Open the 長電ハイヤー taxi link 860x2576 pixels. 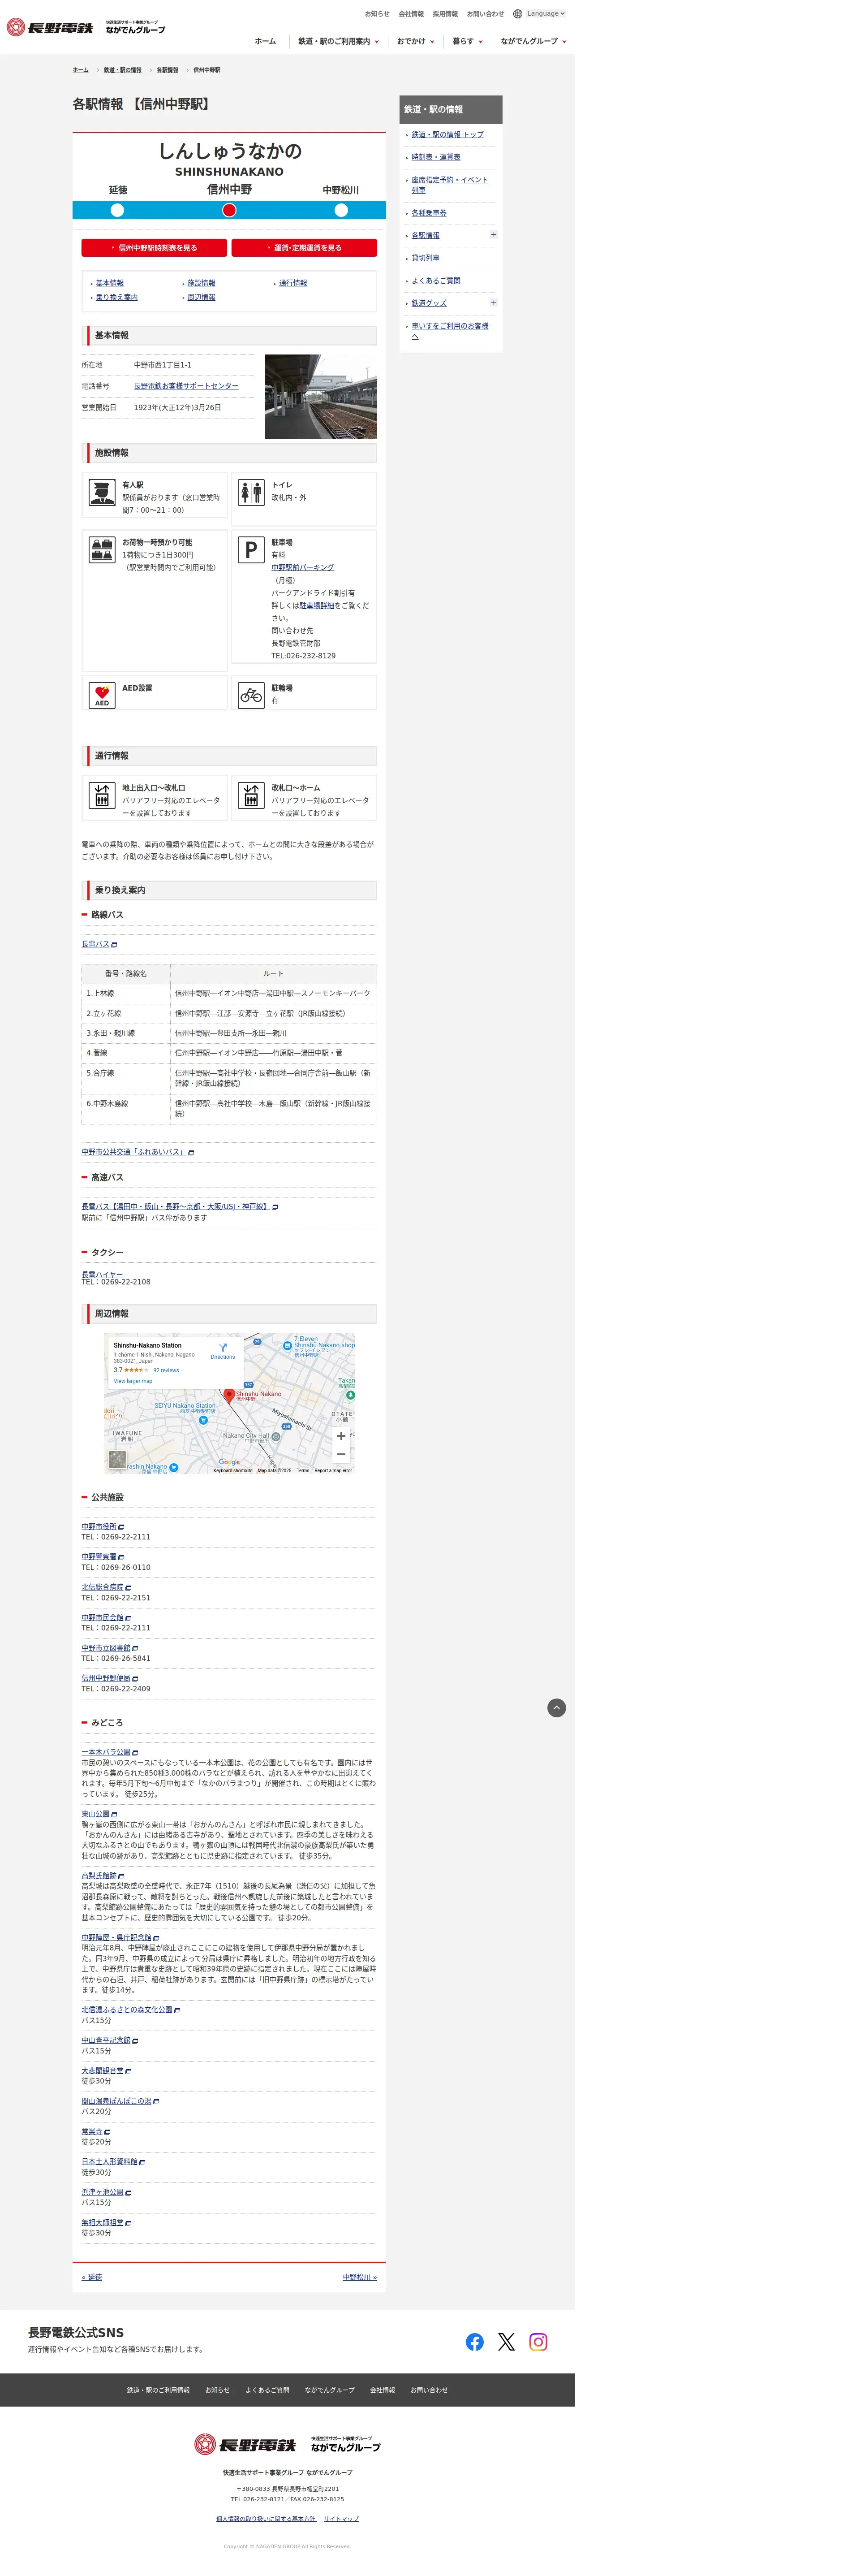[x=102, y=1274]
